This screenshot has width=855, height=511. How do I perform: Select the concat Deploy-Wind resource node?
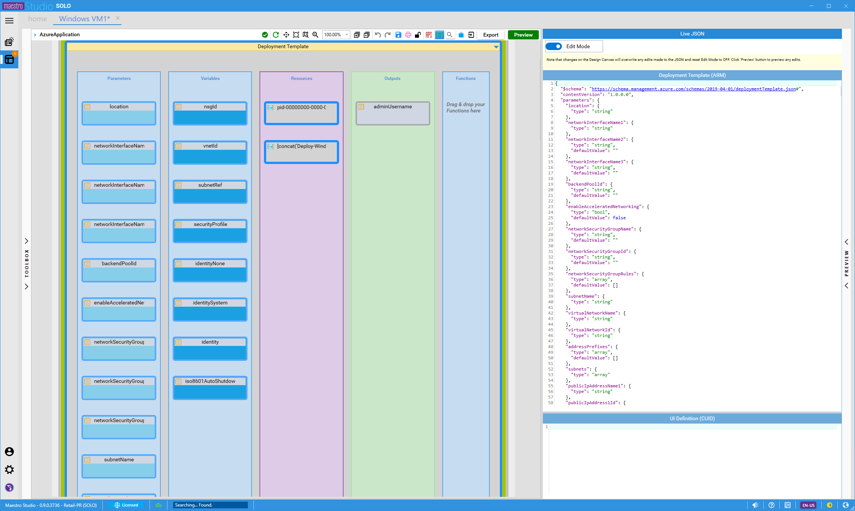point(301,152)
